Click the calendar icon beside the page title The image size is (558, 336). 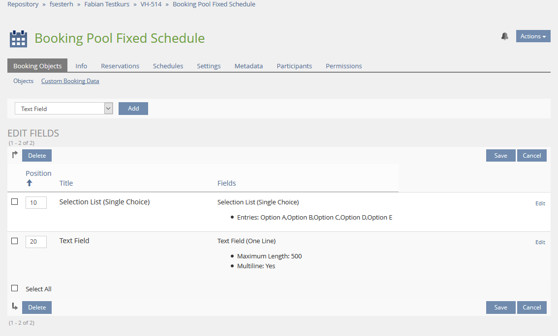click(x=18, y=38)
